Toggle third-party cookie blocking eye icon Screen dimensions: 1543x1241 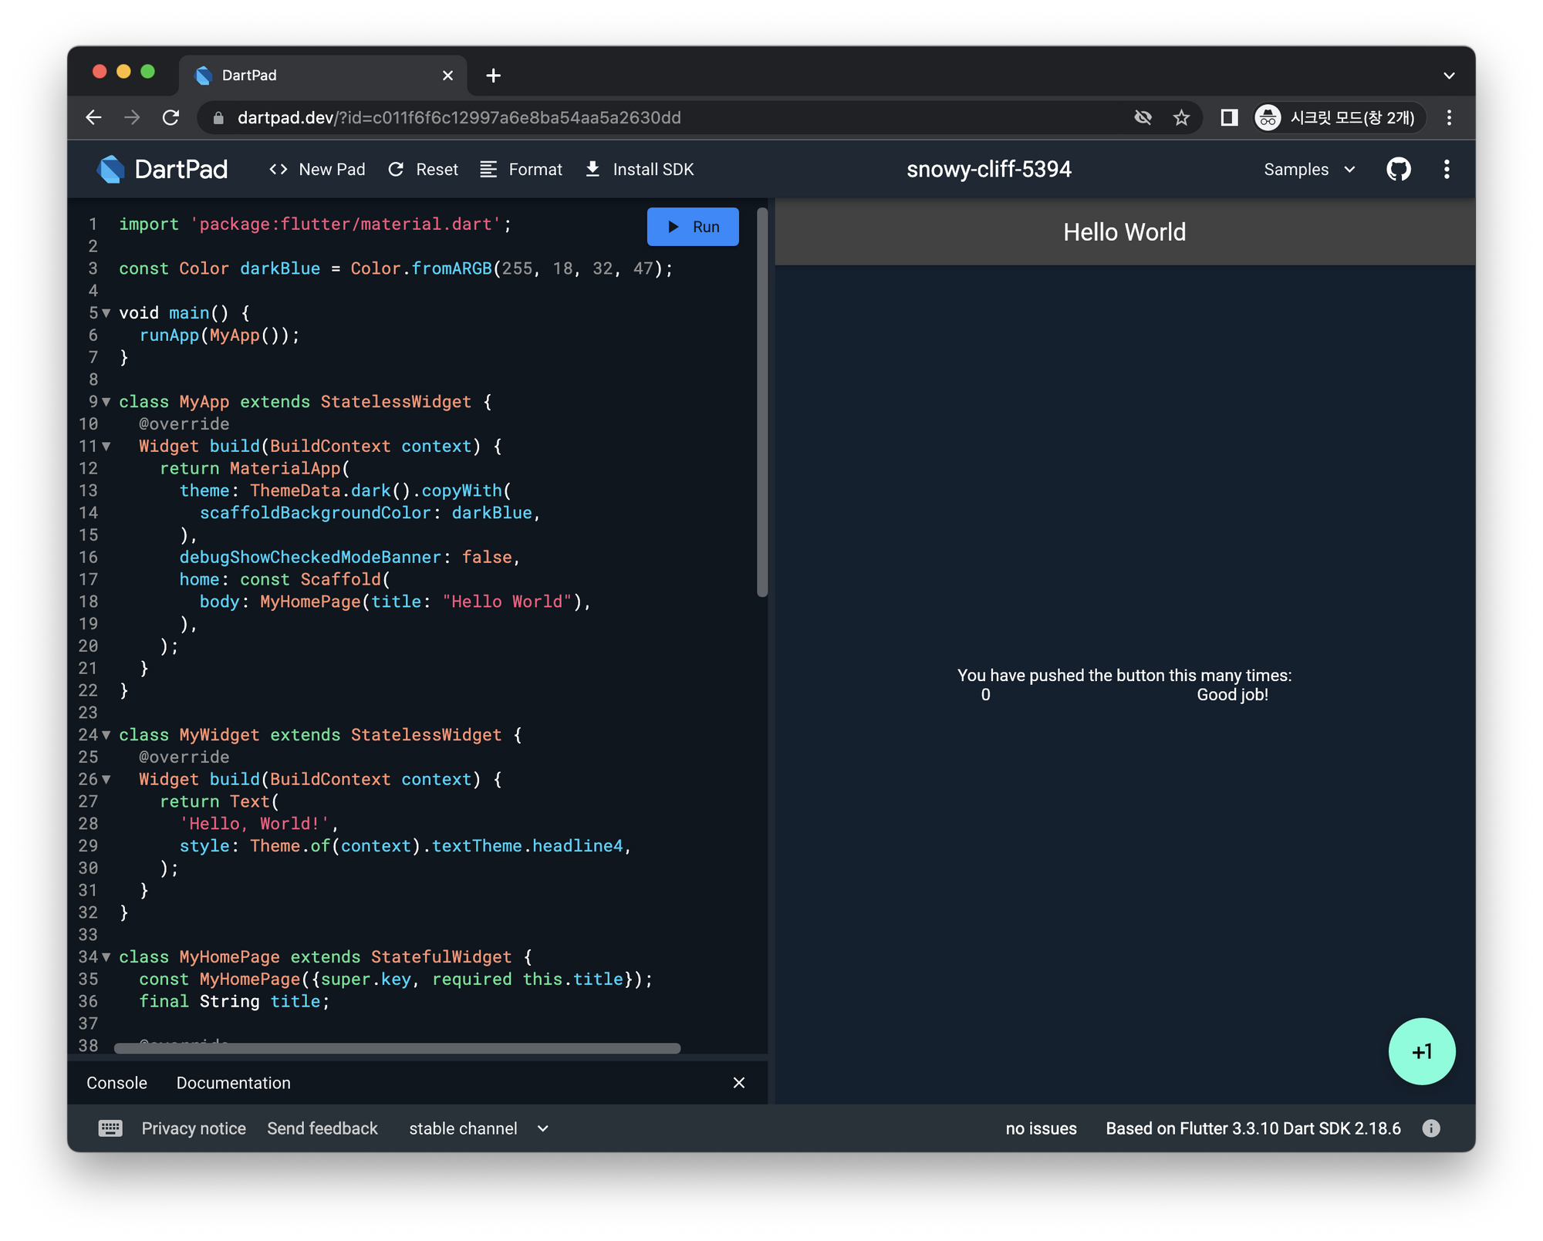tap(1143, 118)
